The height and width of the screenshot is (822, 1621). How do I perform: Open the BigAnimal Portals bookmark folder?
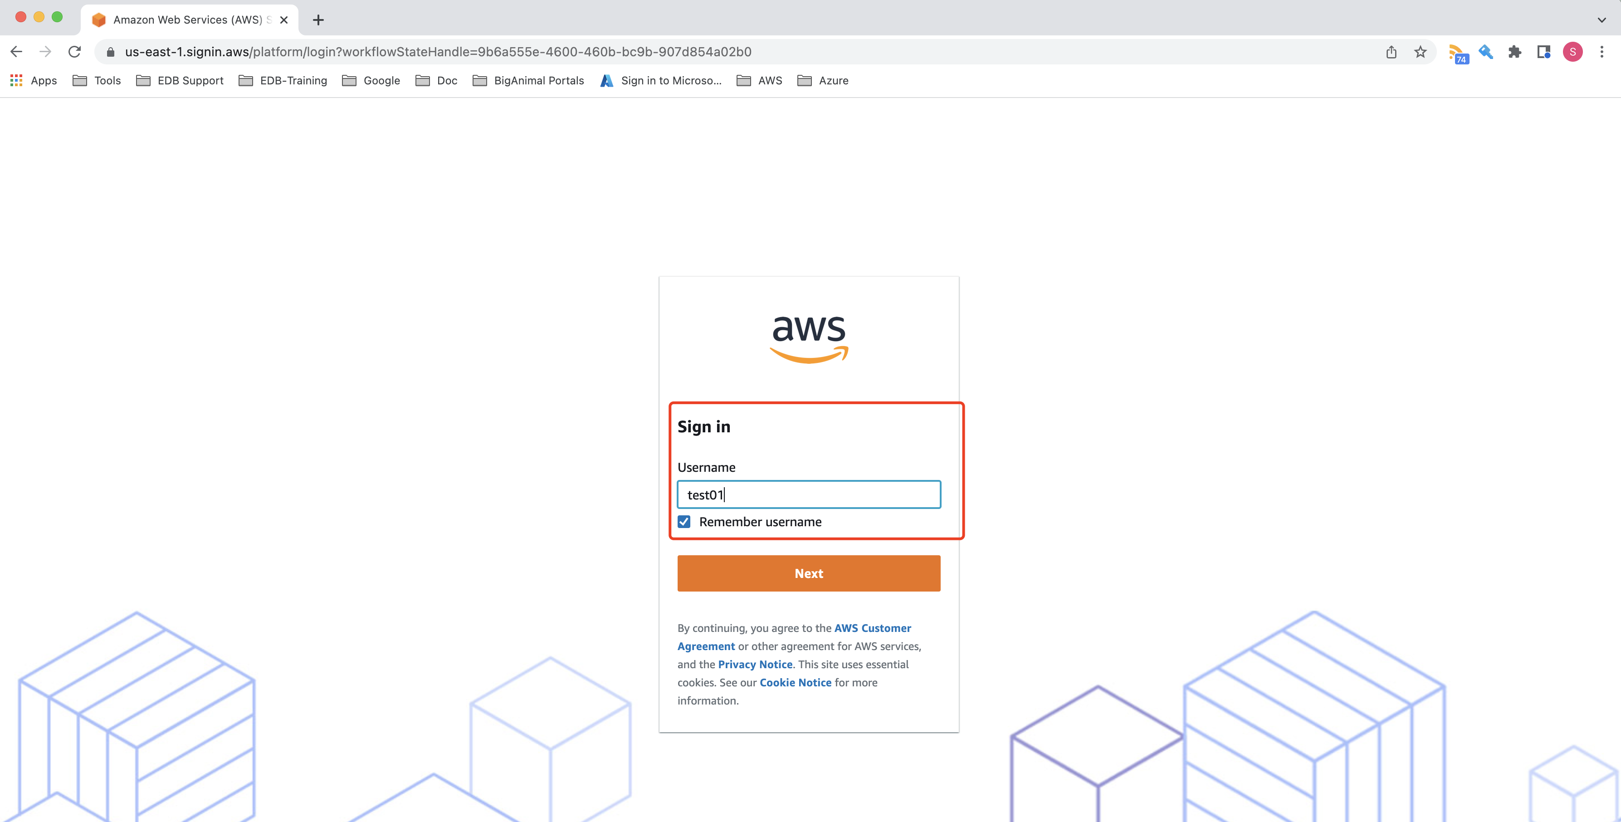tap(528, 81)
